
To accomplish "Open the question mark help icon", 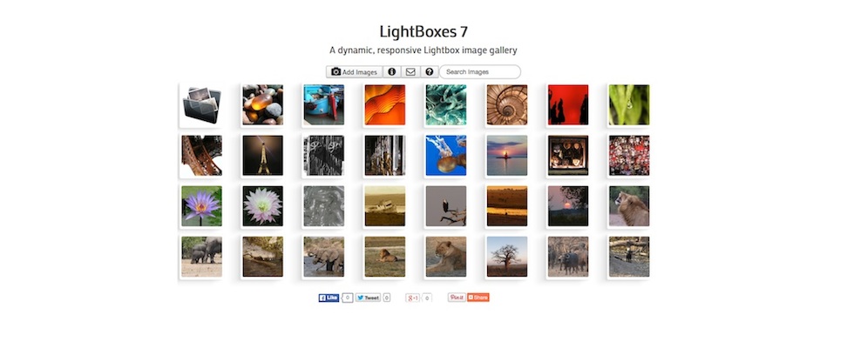I will 430,71.
